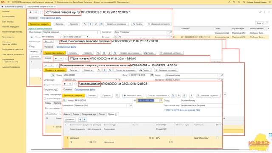272x153 pixels.
Task: Click Провести и закрыть in Авансовый отчет
Action: [74, 95]
